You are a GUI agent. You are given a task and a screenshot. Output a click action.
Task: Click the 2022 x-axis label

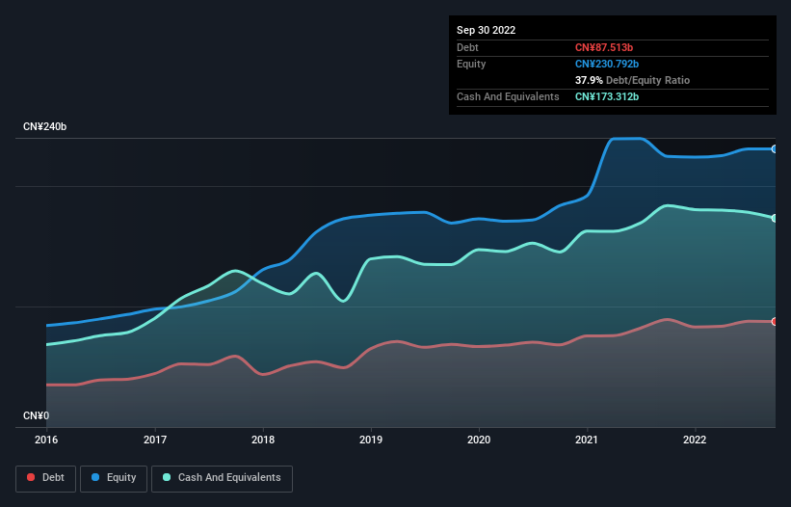[x=695, y=440]
